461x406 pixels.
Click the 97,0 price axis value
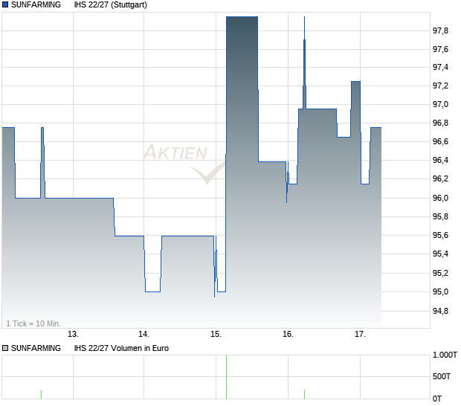pos(440,104)
